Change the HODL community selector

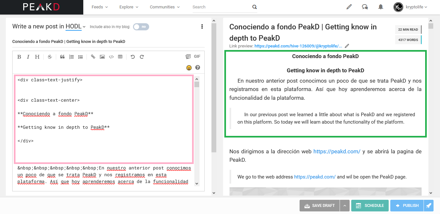tap(76, 26)
